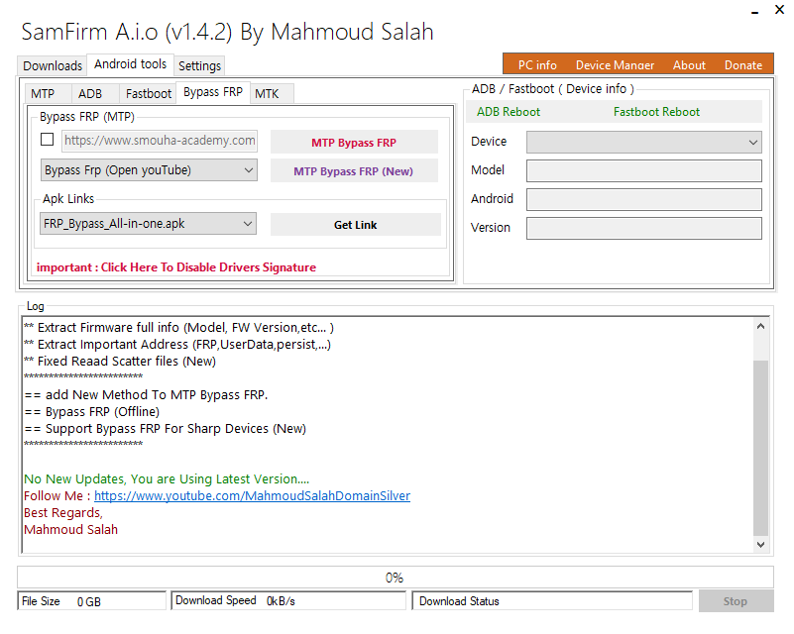Click the Version field
This screenshot has width=794, height=634.
(644, 228)
